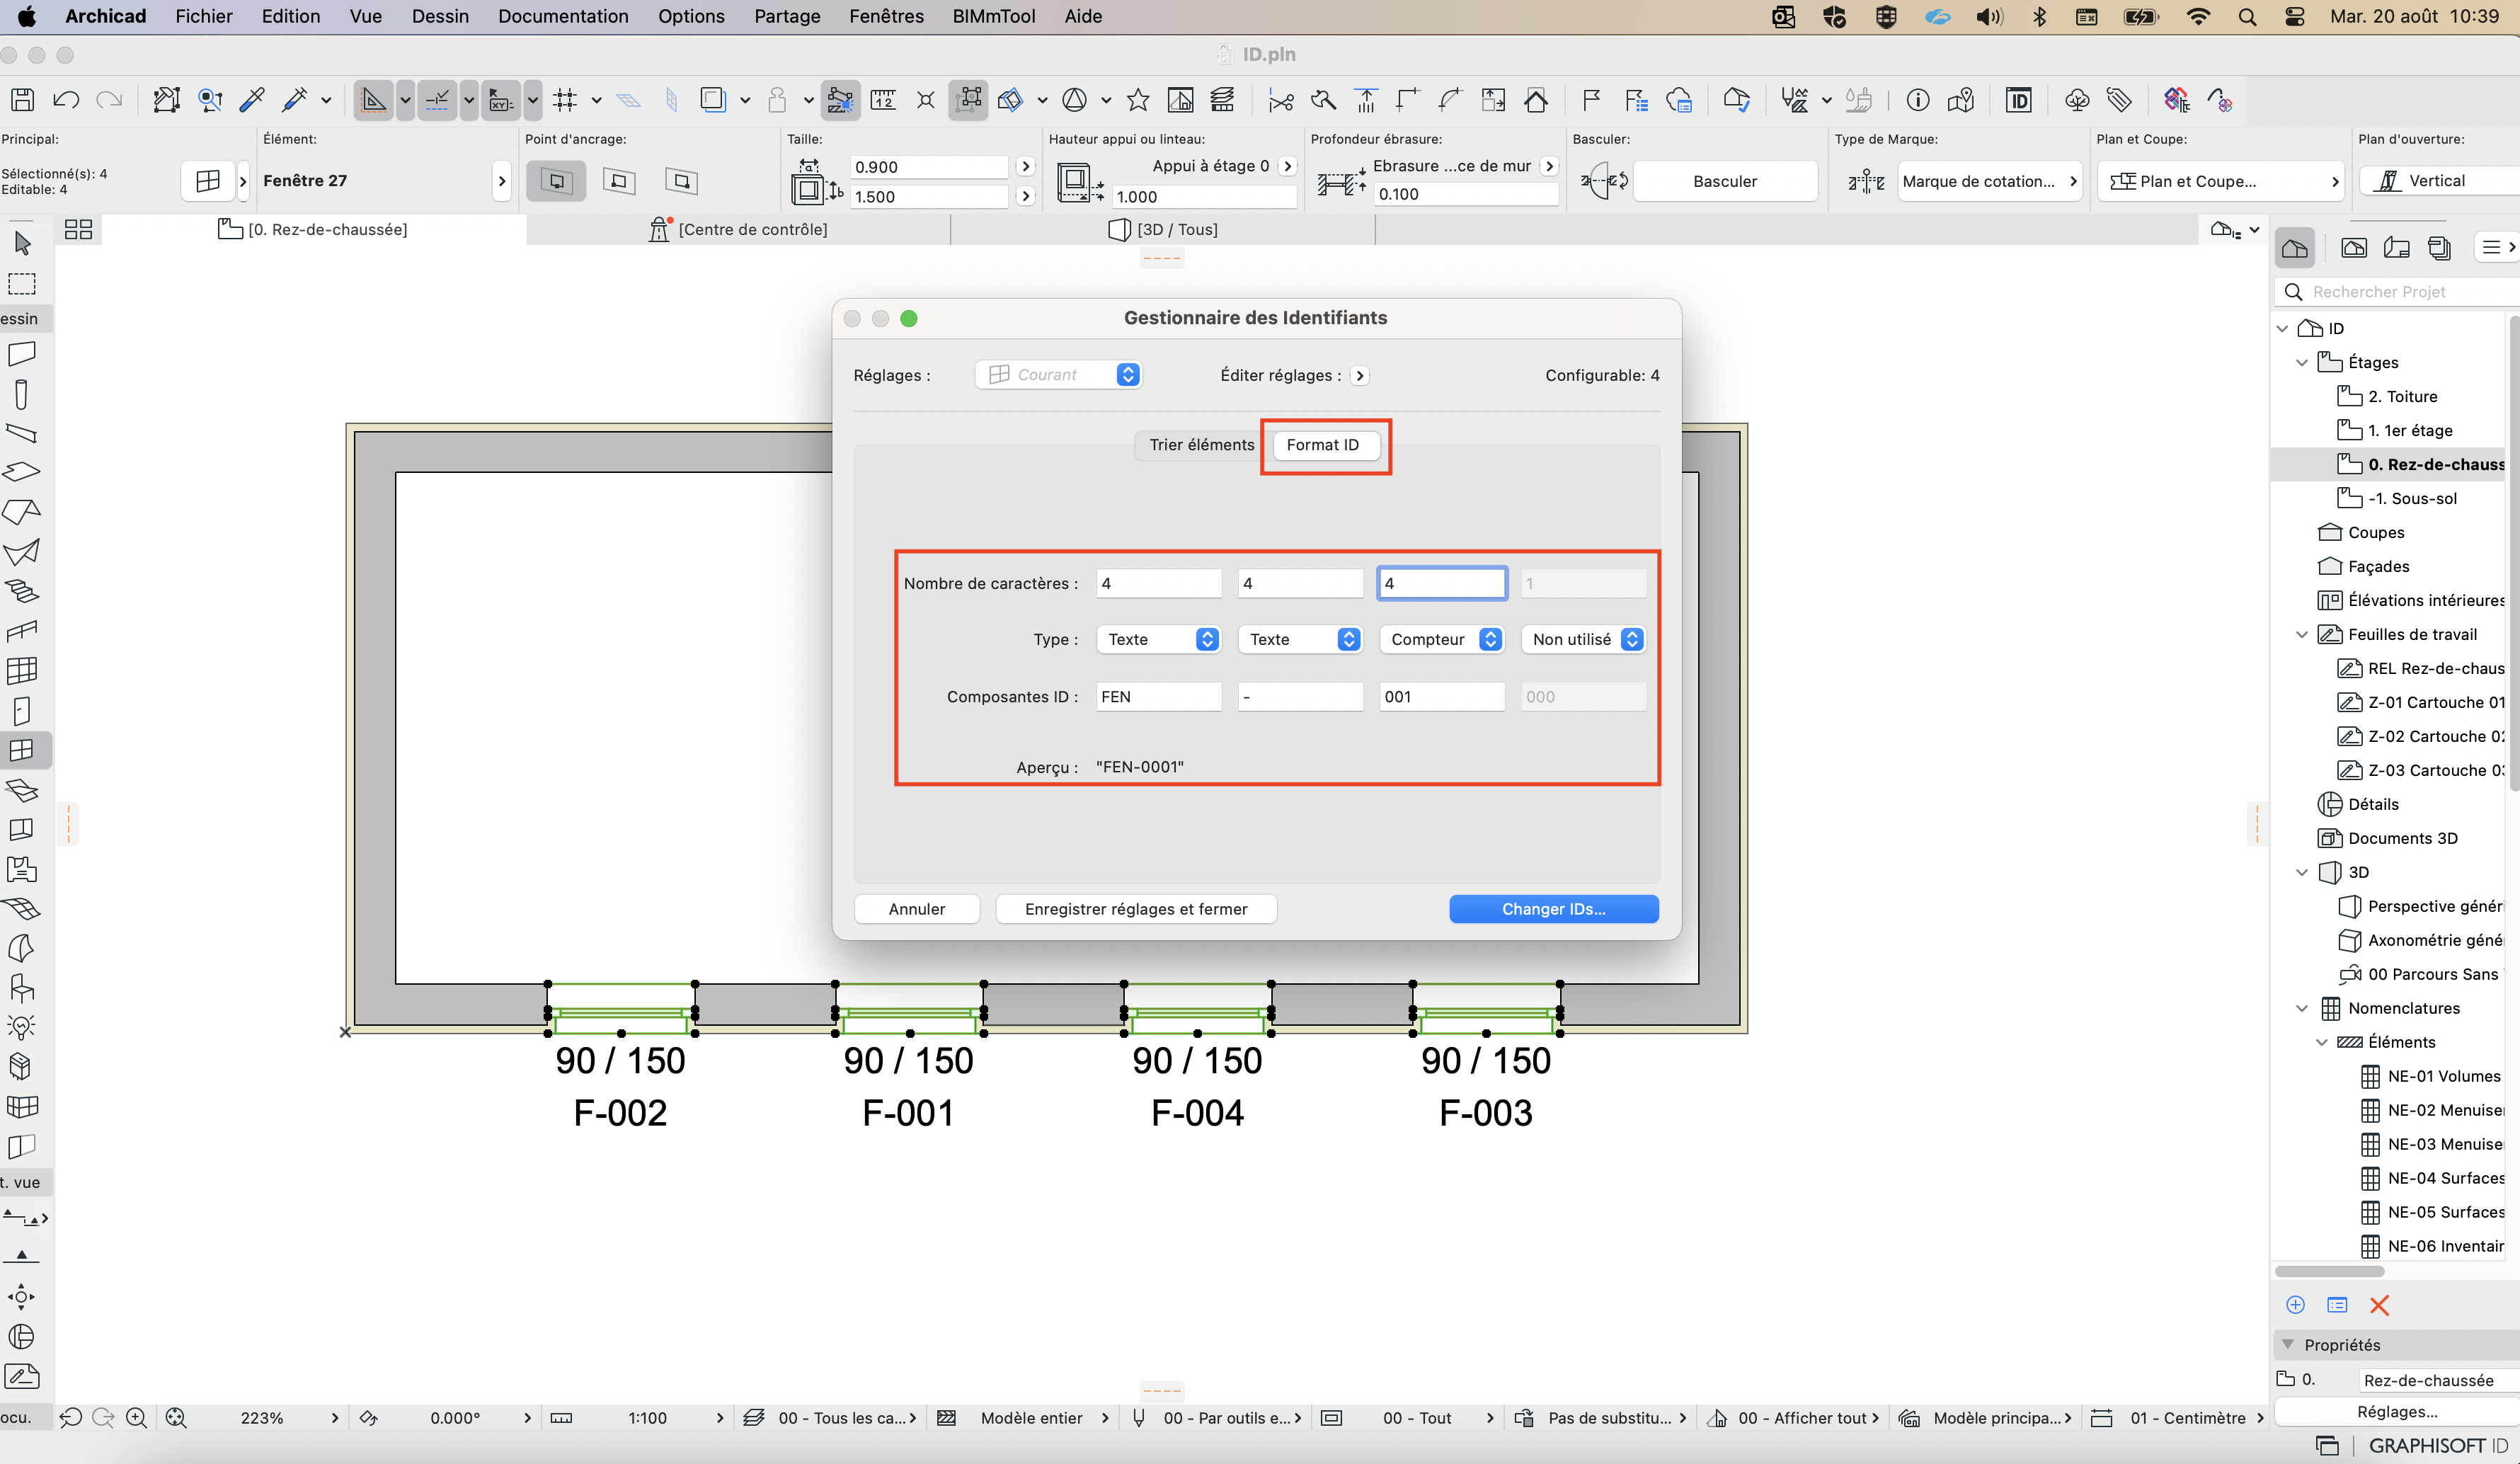Click the zoom in magnifier in status bar
This screenshot has height=1464, width=2520.
coord(137,1417)
